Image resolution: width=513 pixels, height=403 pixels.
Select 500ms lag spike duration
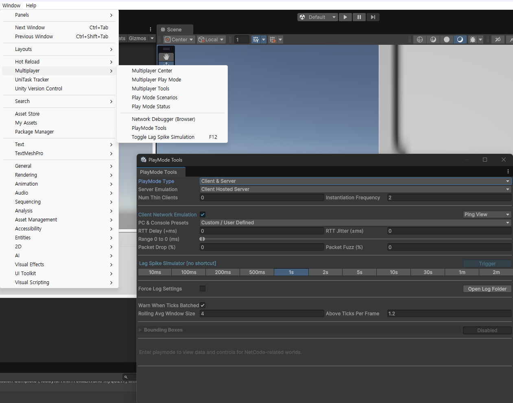tap(257, 272)
